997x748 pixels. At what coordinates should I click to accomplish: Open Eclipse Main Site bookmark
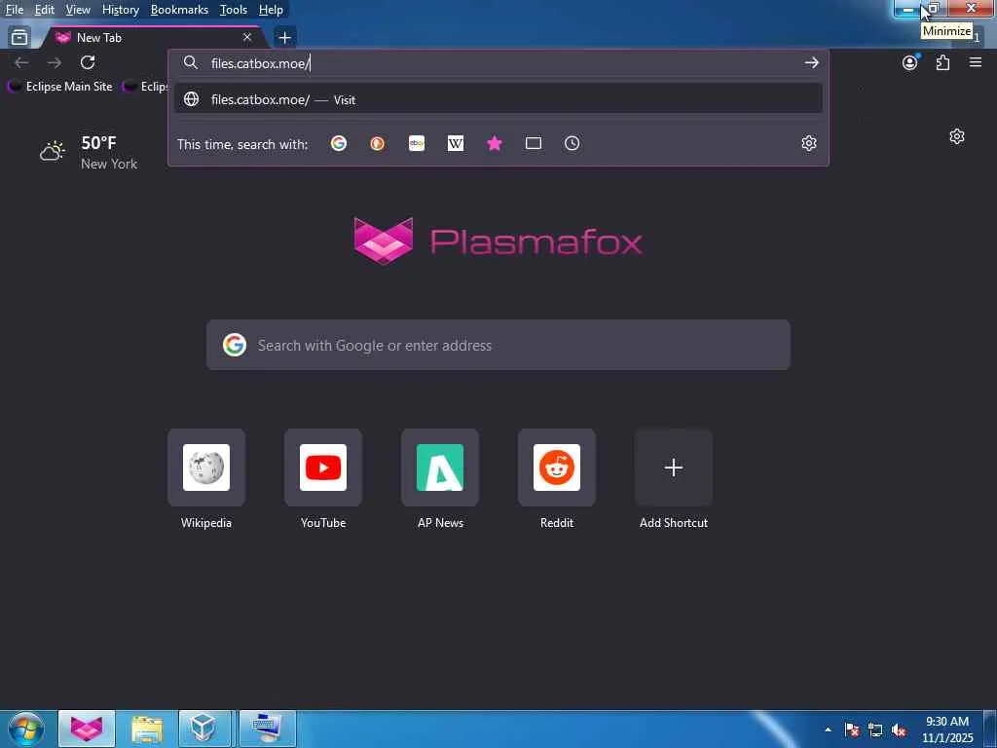pyautogui.click(x=60, y=87)
